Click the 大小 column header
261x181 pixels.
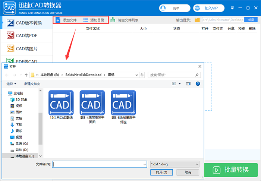tap(143, 29)
